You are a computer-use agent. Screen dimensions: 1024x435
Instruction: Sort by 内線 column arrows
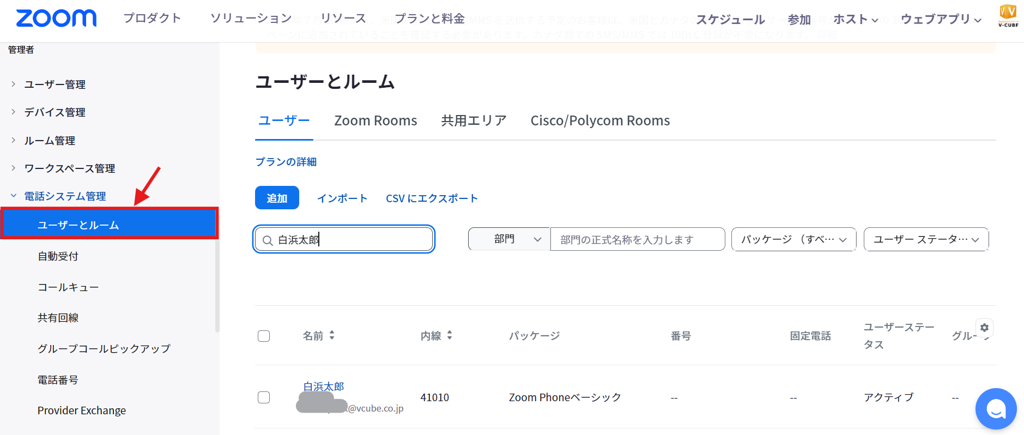[x=450, y=335]
